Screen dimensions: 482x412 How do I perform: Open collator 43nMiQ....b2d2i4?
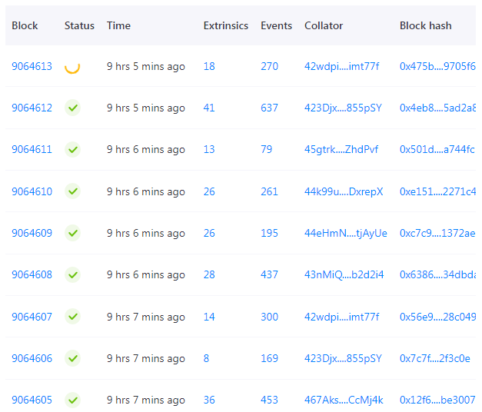(344, 274)
